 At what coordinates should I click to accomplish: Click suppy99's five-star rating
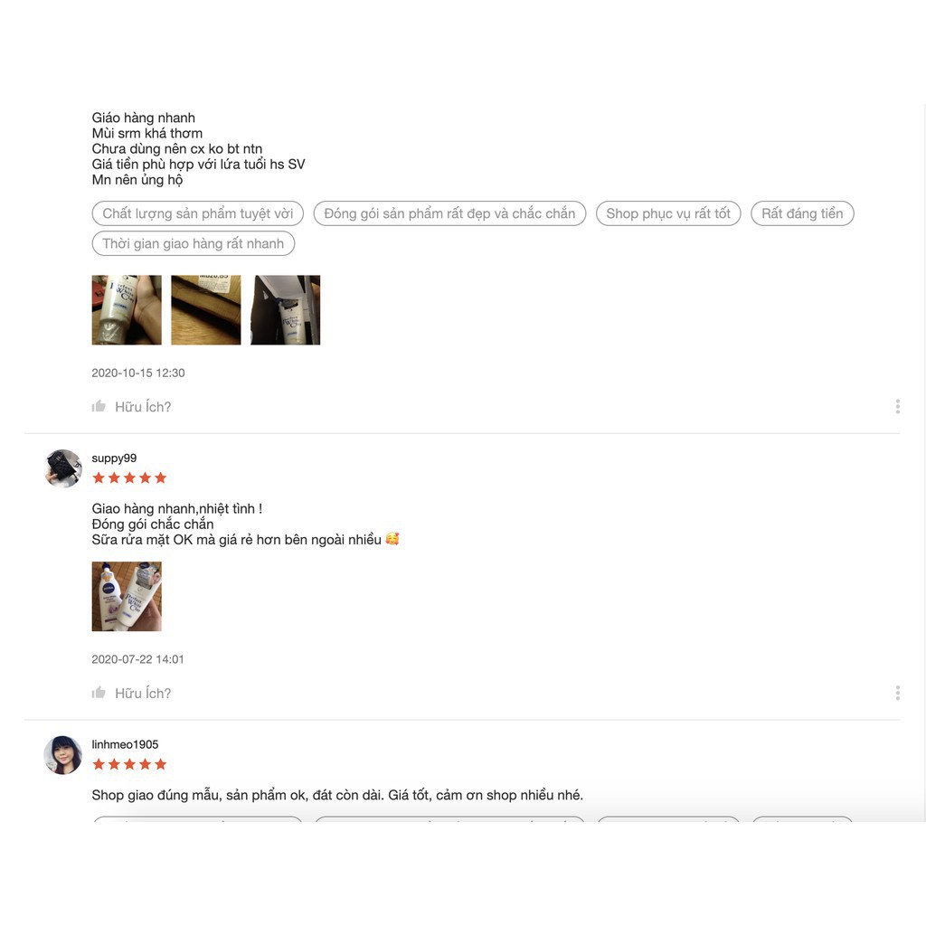[x=129, y=477]
